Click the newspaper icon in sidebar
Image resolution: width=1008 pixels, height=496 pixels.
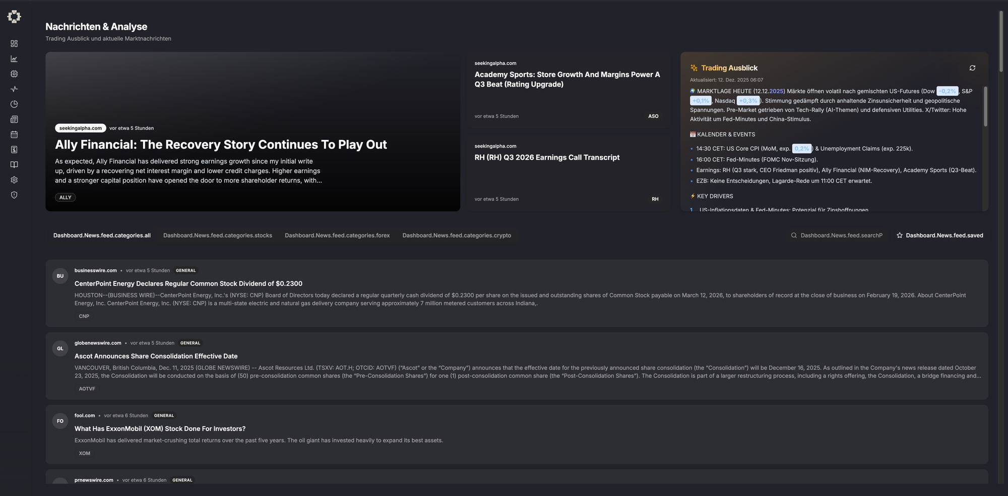14,119
